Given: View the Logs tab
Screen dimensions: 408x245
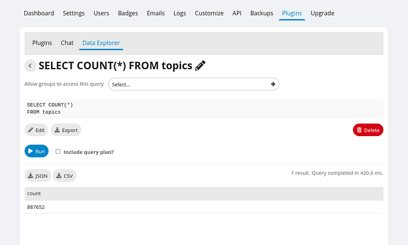Looking at the screenshot, I should (180, 13).
